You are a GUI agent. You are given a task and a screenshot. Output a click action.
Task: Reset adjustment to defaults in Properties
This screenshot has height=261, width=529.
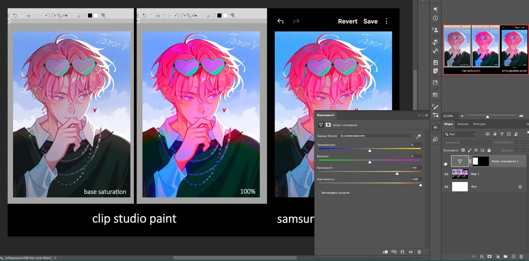click(402, 252)
